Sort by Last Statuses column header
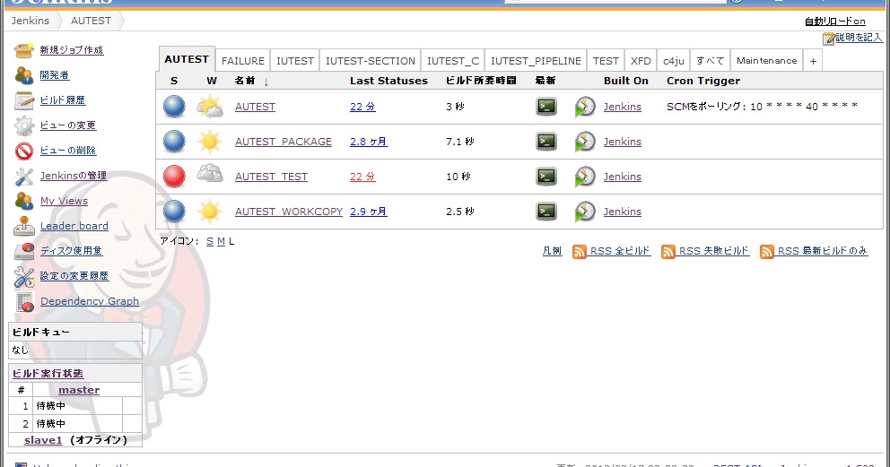The height and width of the screenshot is (467, 890). tap(388, 81)
